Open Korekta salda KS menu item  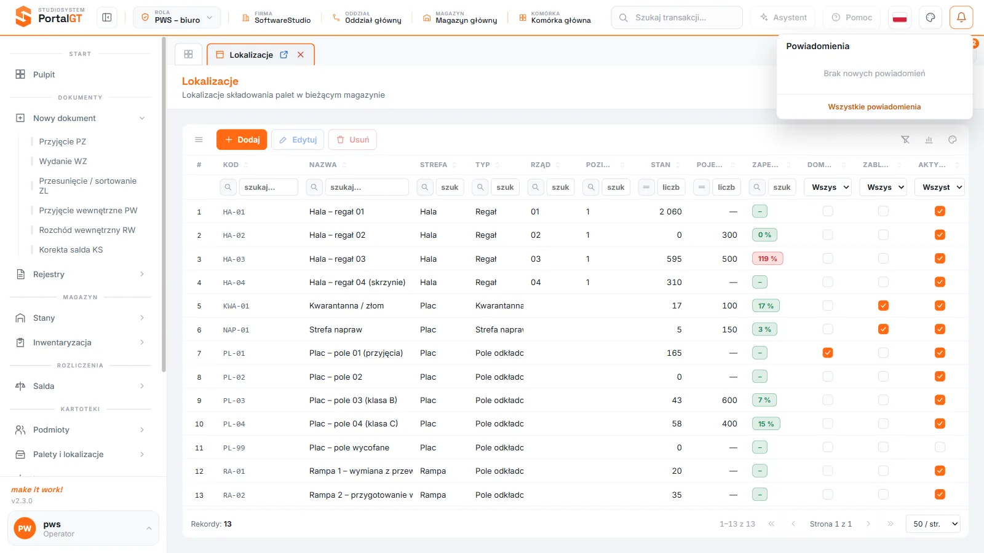click(71, 249)
